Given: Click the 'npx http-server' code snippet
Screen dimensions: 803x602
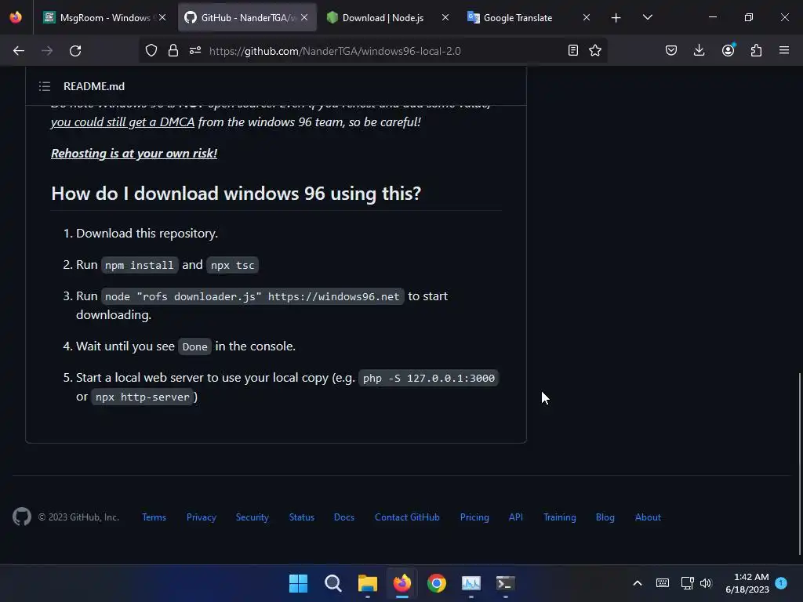Looking at the screenshot, I should click(143, 397).
